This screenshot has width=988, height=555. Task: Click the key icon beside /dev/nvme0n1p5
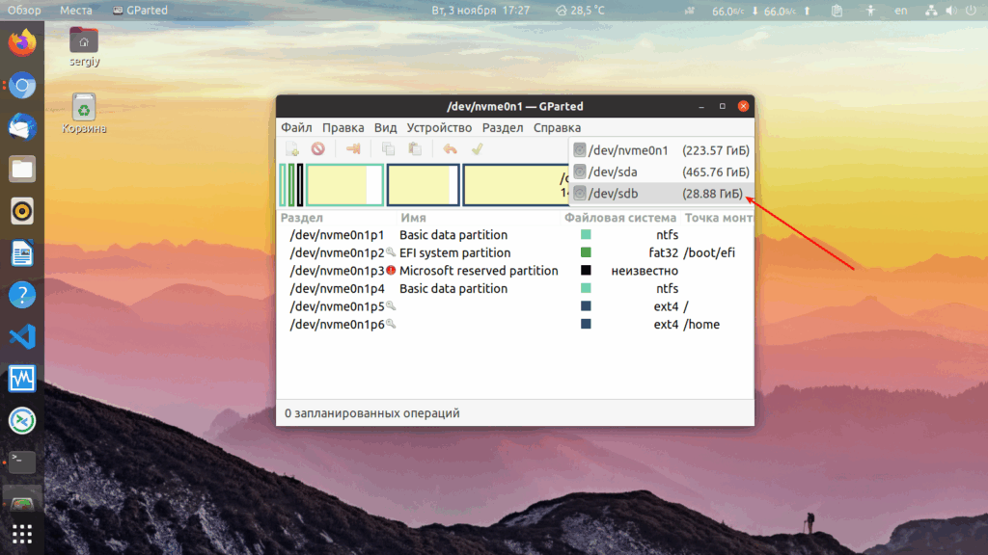pyautogui.click(x=391, y=305)
